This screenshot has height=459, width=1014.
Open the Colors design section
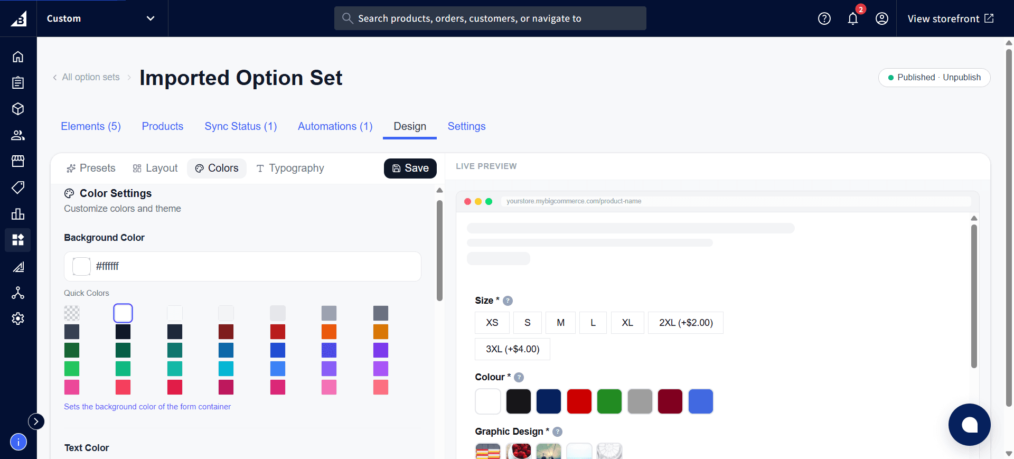pyautogui.click(x=217, y=168)
